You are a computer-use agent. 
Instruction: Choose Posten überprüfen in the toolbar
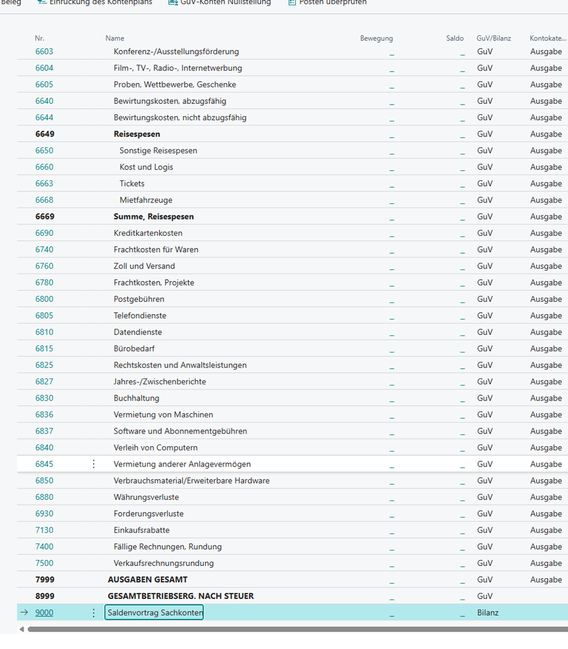click(328, 3)
